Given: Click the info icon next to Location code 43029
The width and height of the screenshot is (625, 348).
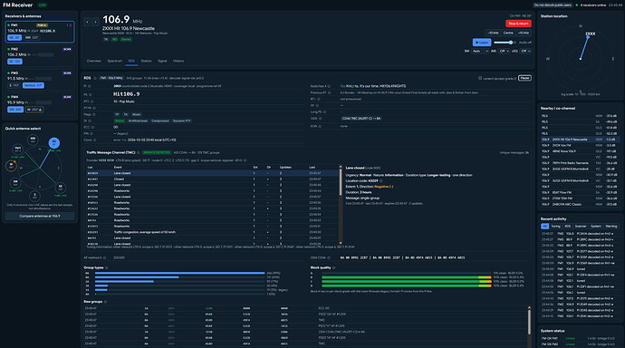Looking at the screenshot, I should tap(380, 181).
